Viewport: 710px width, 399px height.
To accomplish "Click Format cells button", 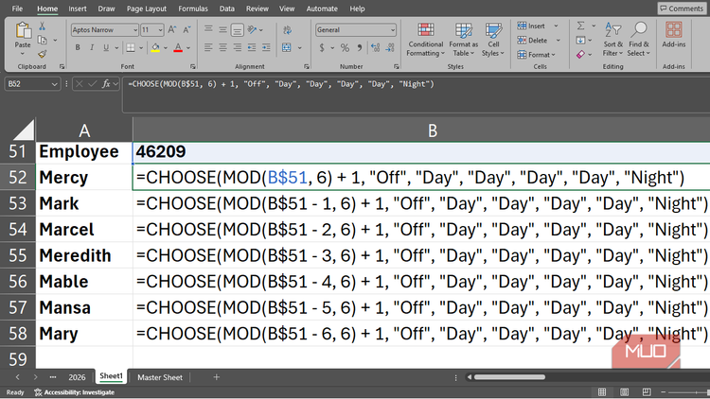I will (x=536, y=55).
